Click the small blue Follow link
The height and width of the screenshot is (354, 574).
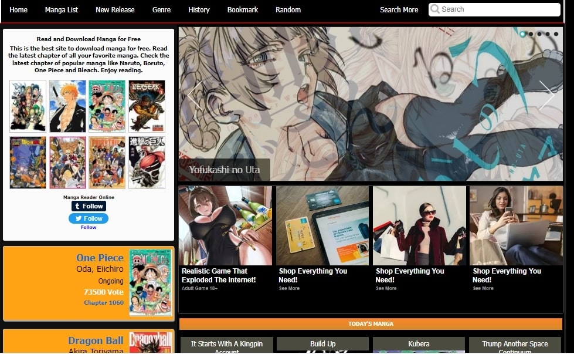89,227
